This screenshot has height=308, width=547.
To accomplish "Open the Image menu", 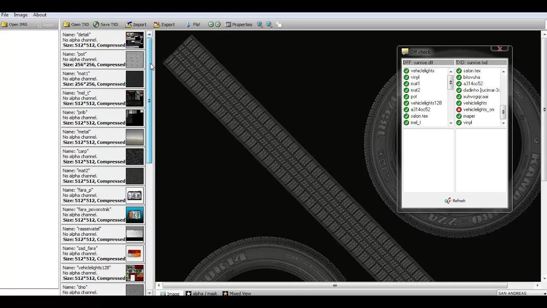I will tap(21, 15).
